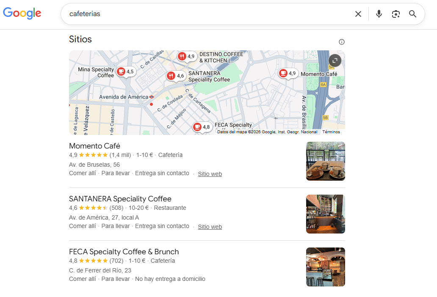Viewport: 437px width, 297px height.
Task: Start voice search with microphone icon
Action: [x=379, y=14]
